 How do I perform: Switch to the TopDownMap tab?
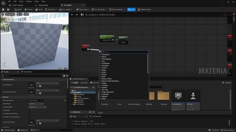pos(42,5)
